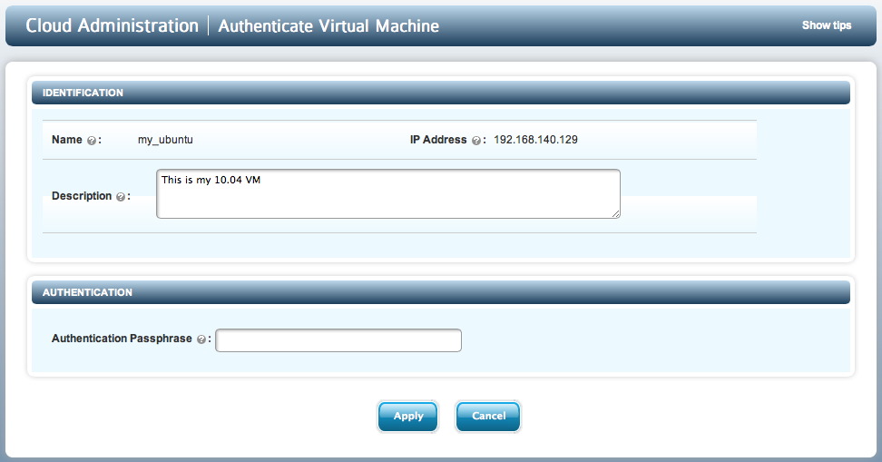Image resolution: width=882 pixels, height=462 pixels.
Task: Click the help icon next to Name
Action: click(92, 141)
